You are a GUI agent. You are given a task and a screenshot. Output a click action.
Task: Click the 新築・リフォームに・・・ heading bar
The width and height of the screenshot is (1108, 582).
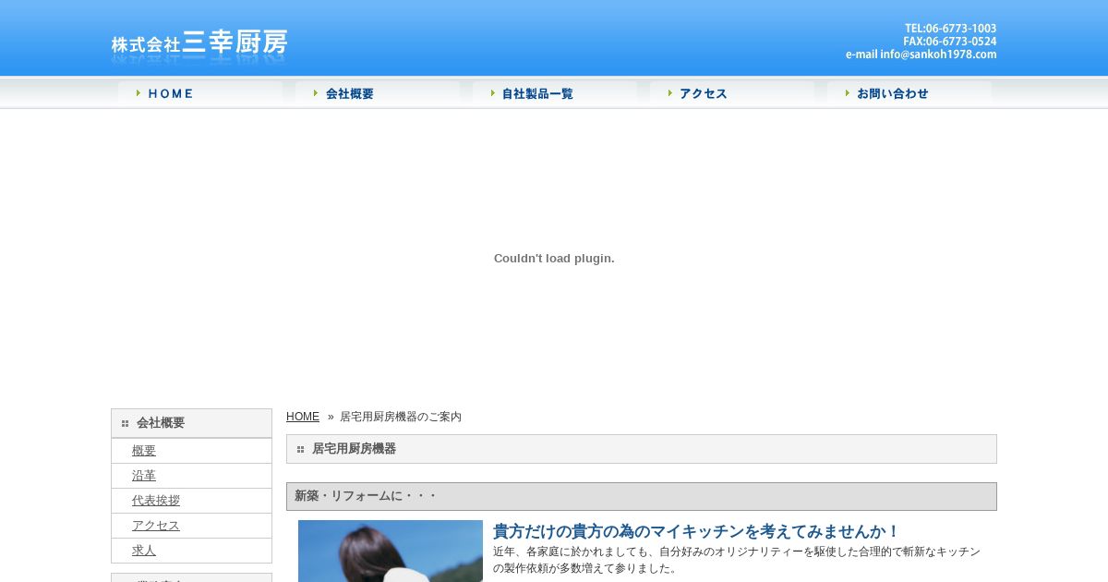click(642, 496)
